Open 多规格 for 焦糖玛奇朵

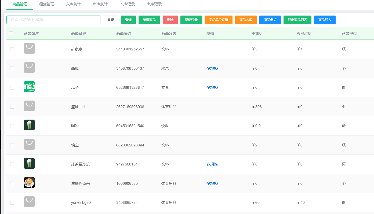[212, 183]
